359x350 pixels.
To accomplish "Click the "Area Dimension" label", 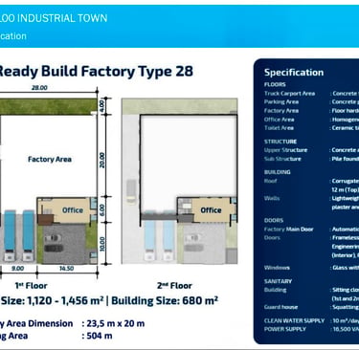I will (39, 323).
